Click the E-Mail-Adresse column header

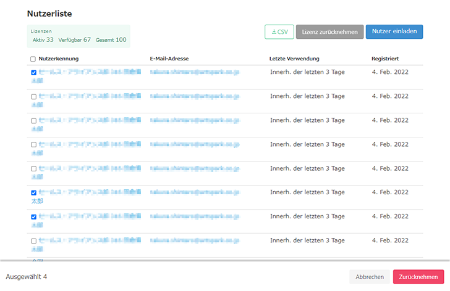click(x=169, y=59)
